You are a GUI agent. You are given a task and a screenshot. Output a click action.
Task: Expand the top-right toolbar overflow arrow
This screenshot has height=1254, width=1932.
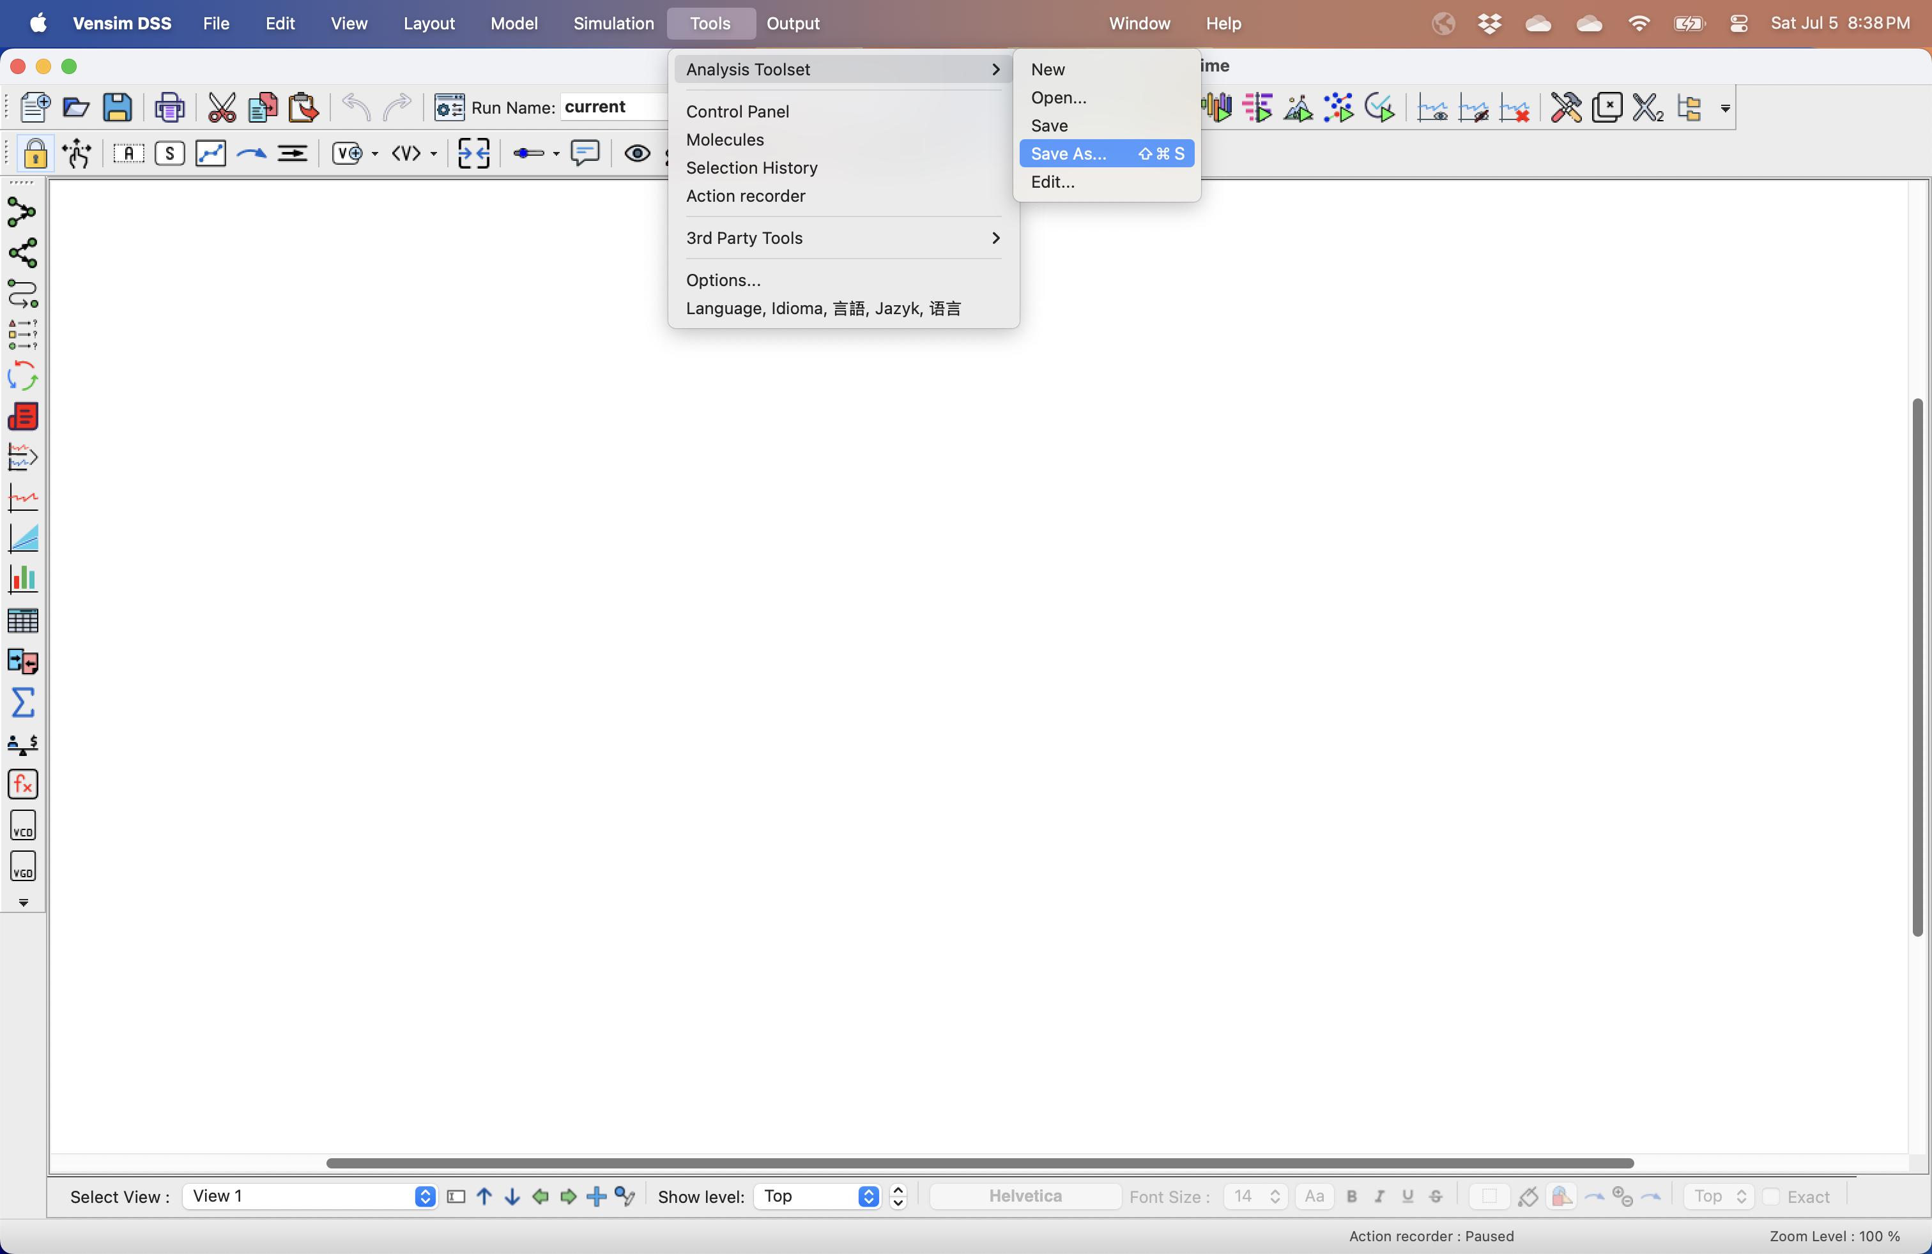(1725, 108)
